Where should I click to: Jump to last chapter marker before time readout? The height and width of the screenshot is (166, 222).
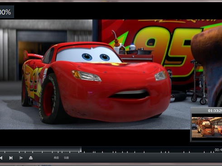(x=213, y=152)
